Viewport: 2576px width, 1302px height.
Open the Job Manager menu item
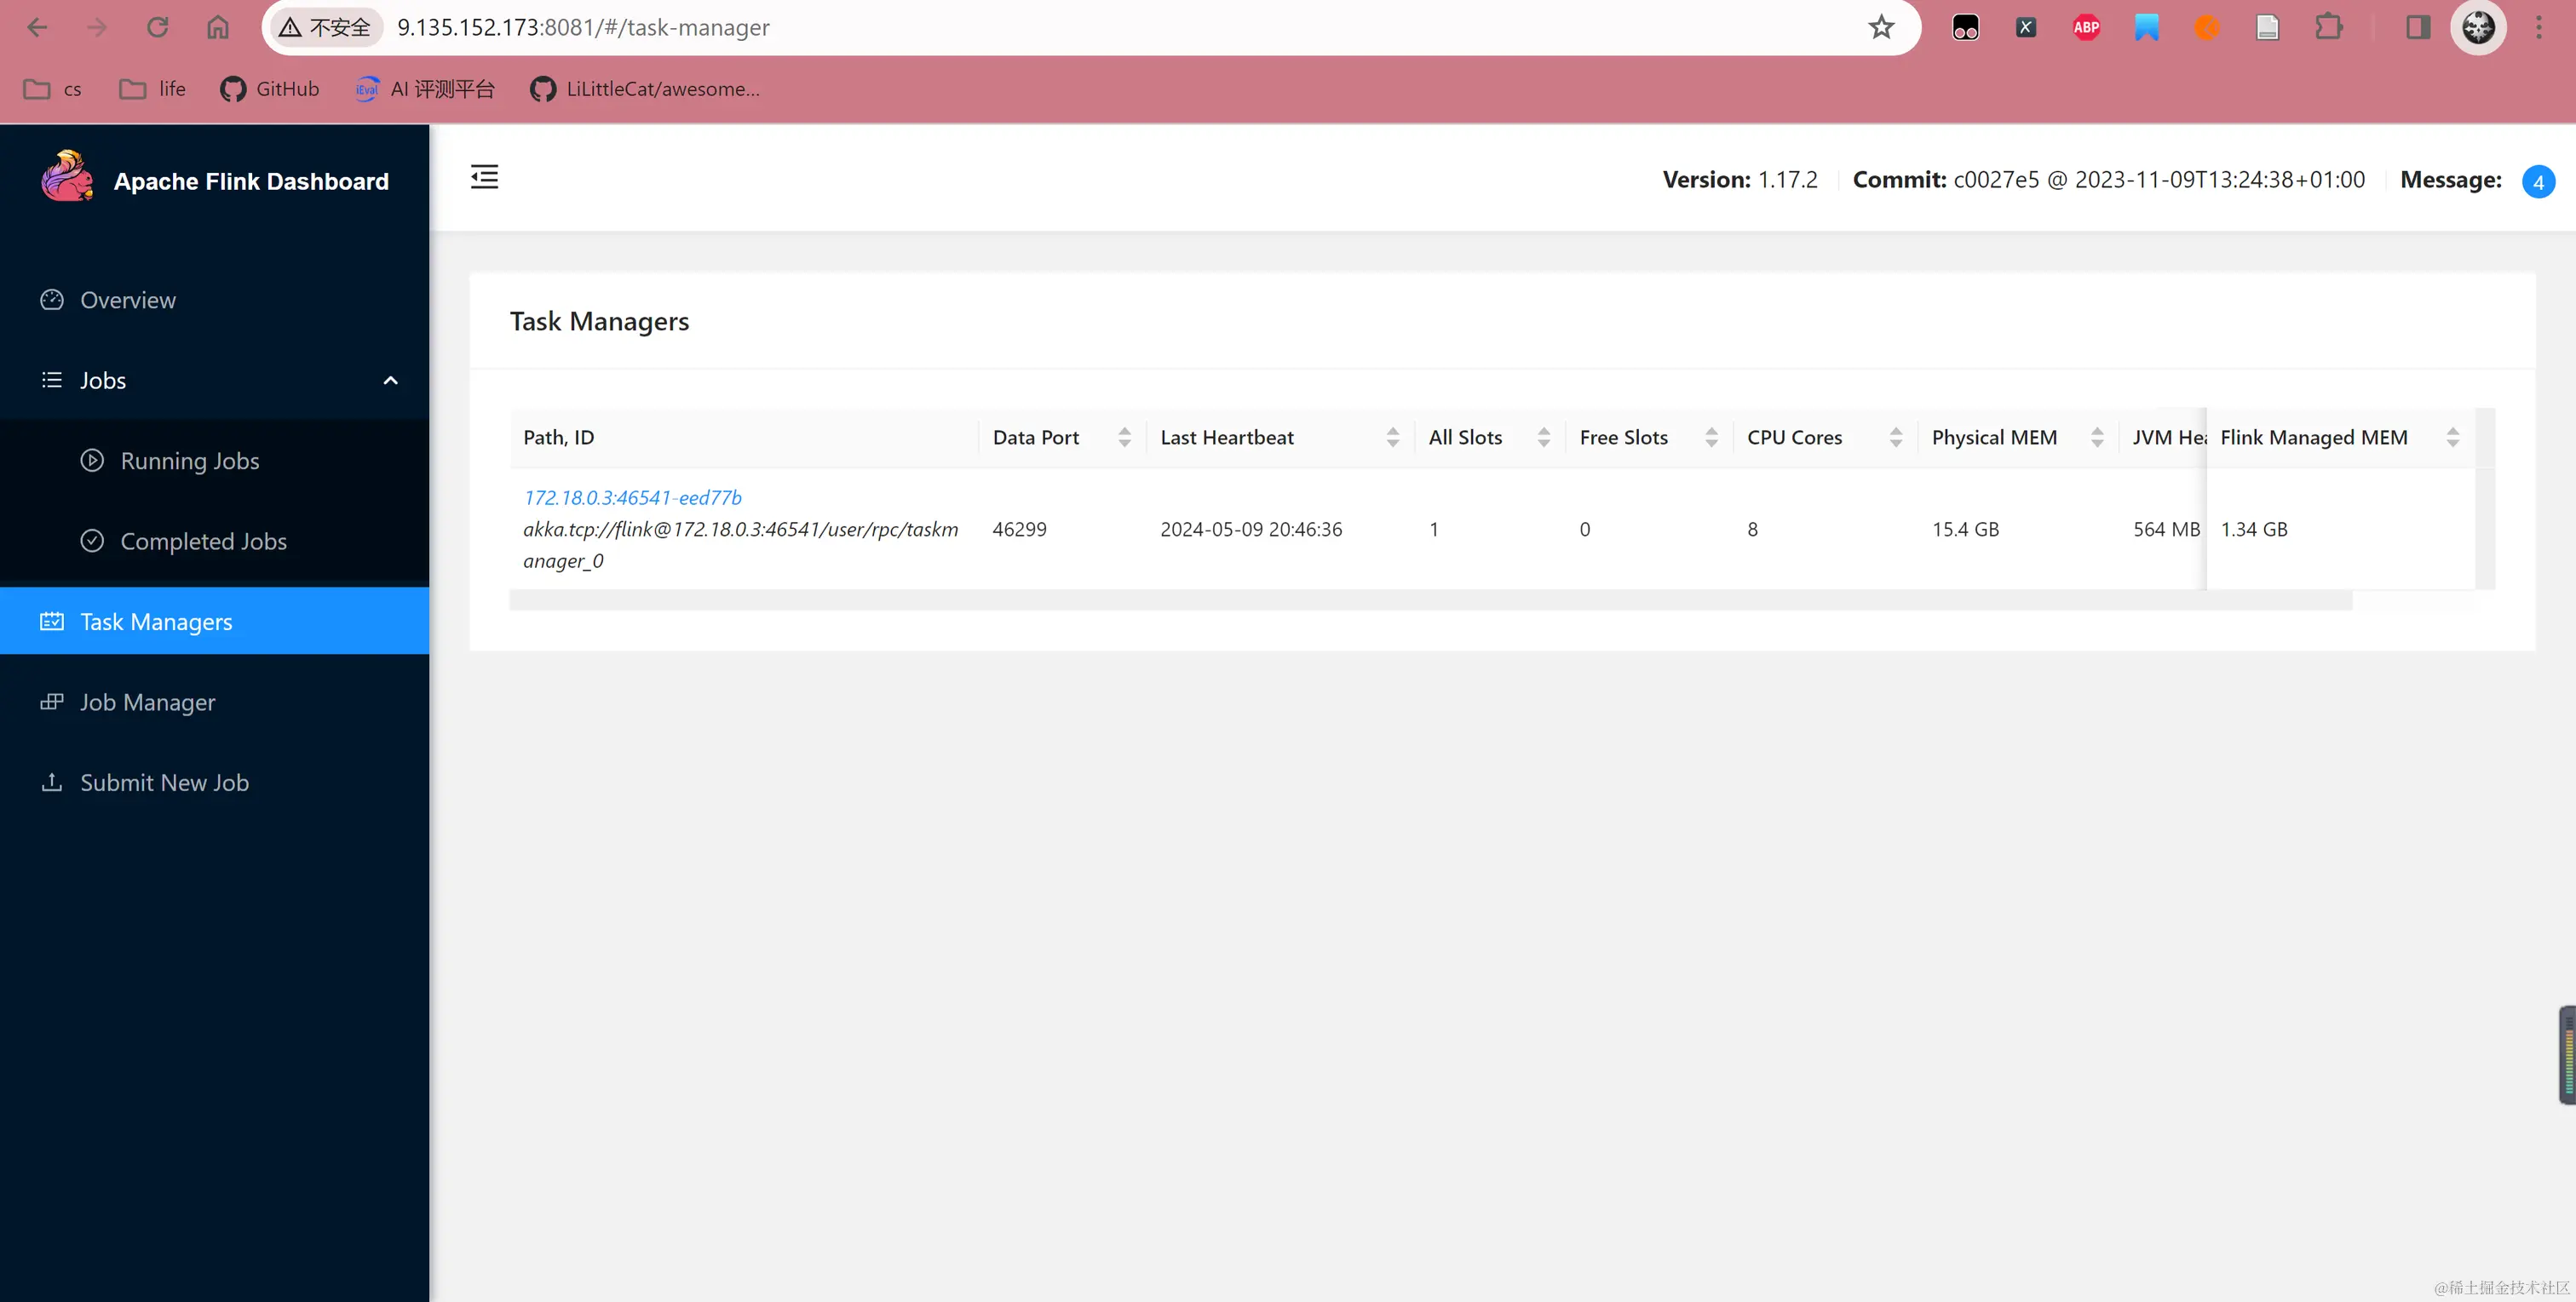[x=147, y=702]
